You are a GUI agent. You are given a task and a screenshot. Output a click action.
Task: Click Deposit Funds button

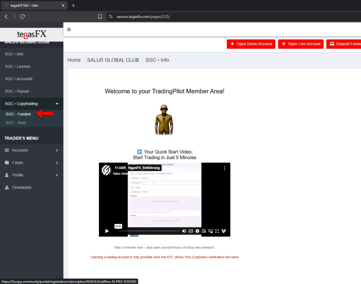344,44
